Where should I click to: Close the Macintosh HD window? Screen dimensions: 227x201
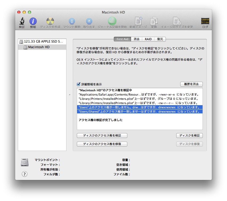(x=19, y=12)
